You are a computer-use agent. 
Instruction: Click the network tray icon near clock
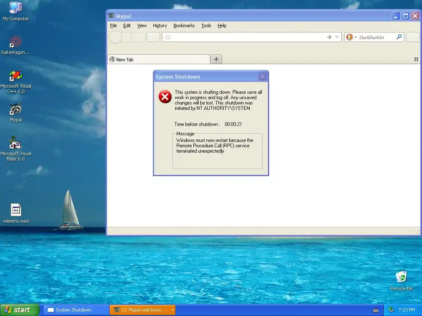[x=391, y=310]
